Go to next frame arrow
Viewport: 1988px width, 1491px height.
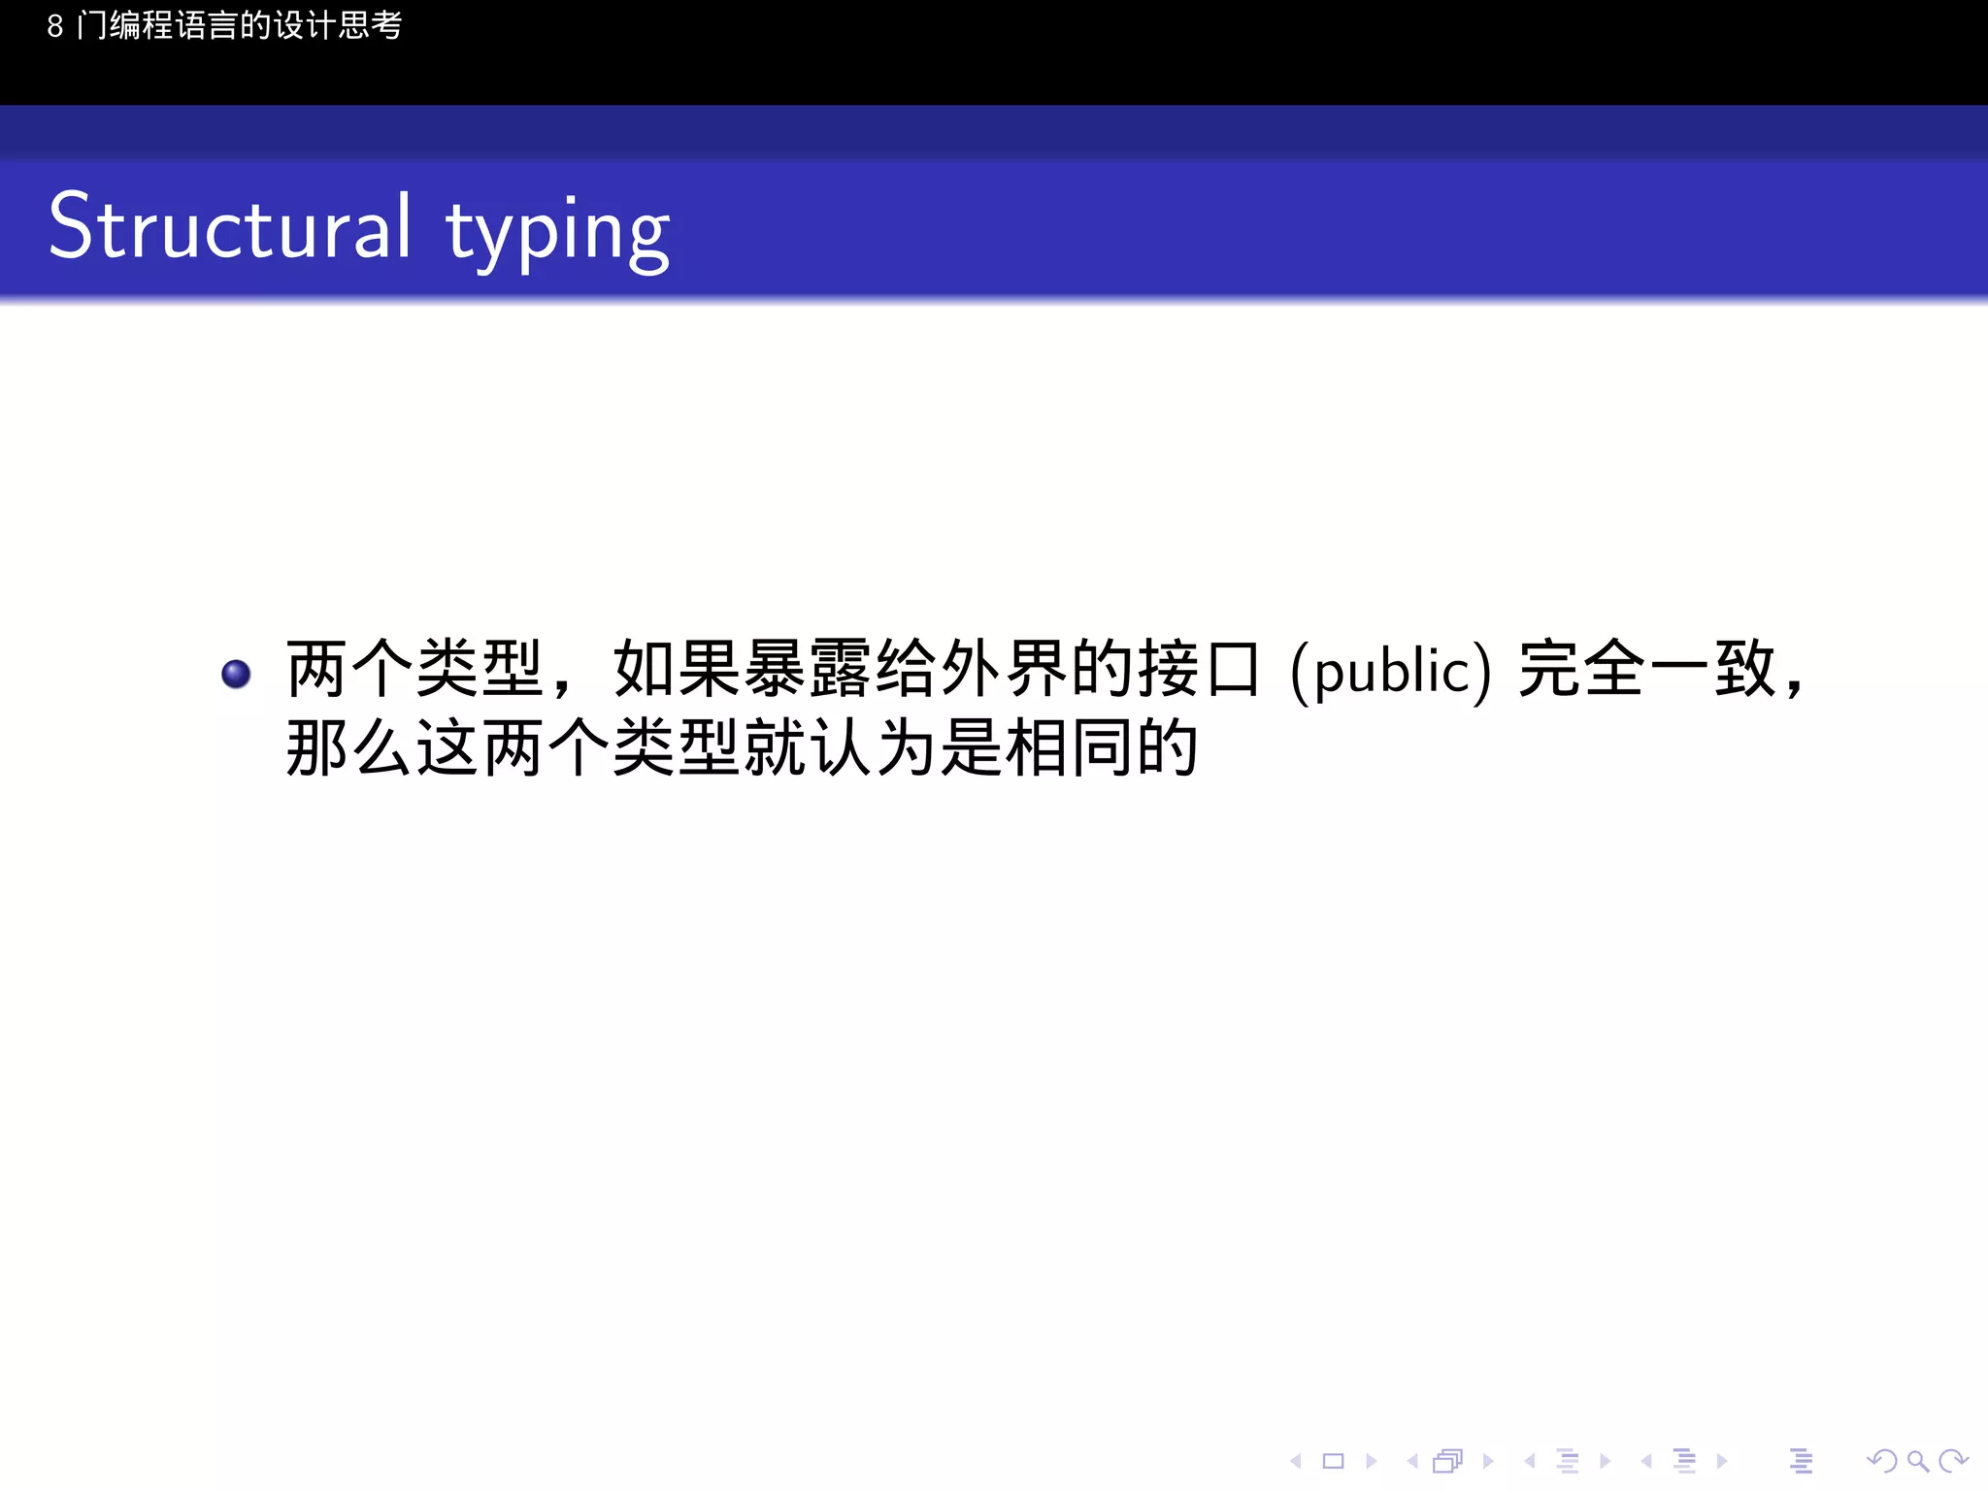pyautogui.click(x=1488, y=1461)
